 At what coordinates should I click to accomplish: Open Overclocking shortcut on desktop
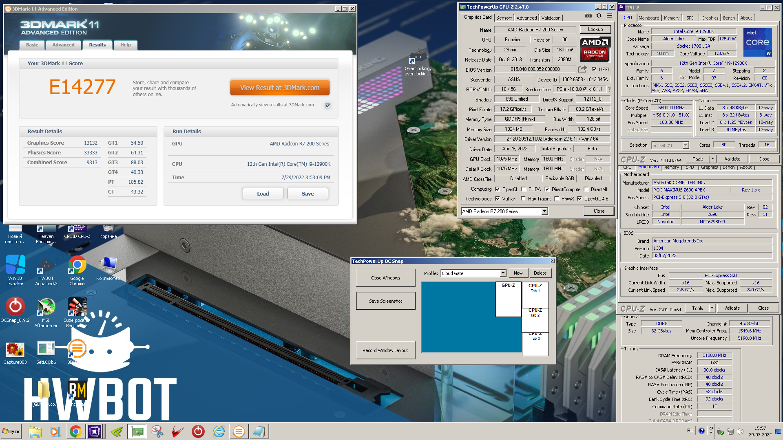pyautogui.click(x=418, y=62)
